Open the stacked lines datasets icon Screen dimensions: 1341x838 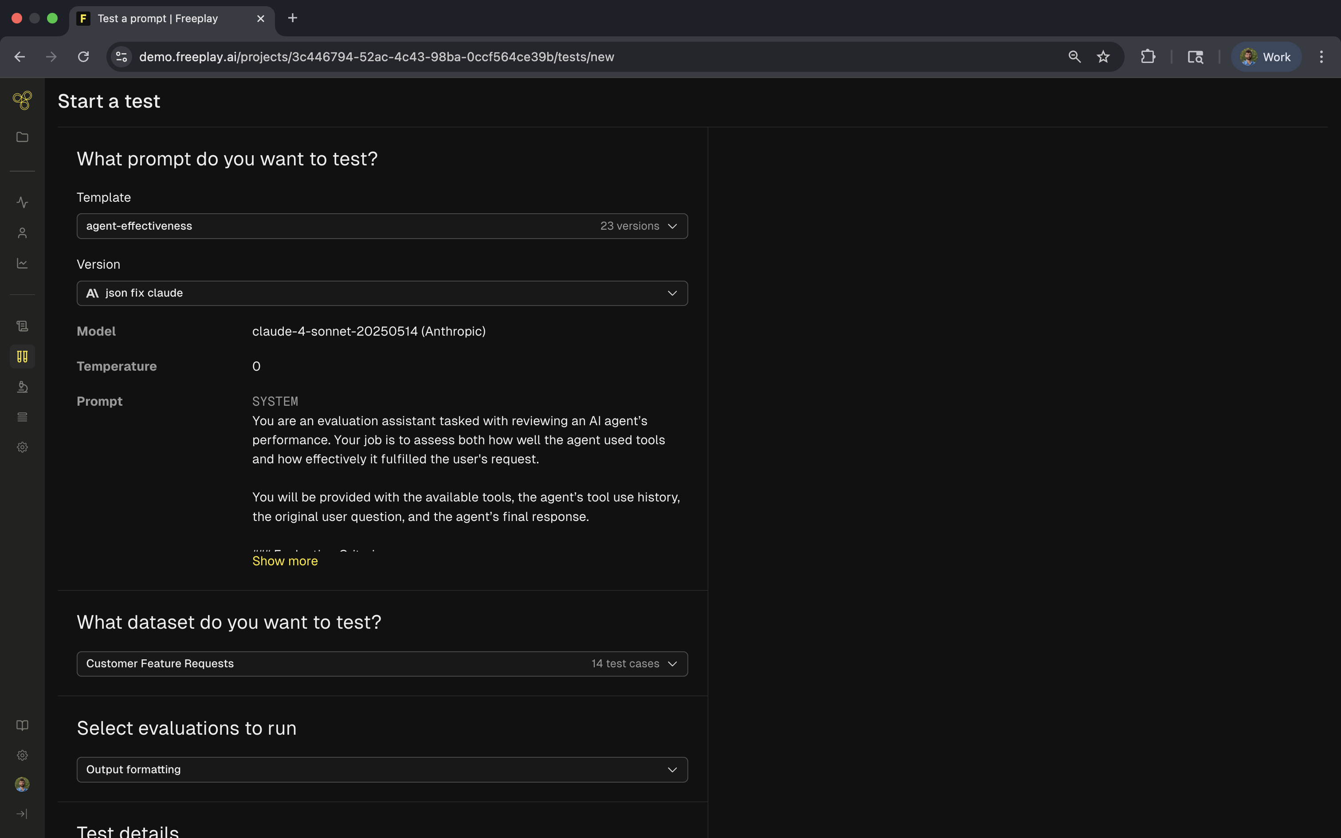pos(22,417)
